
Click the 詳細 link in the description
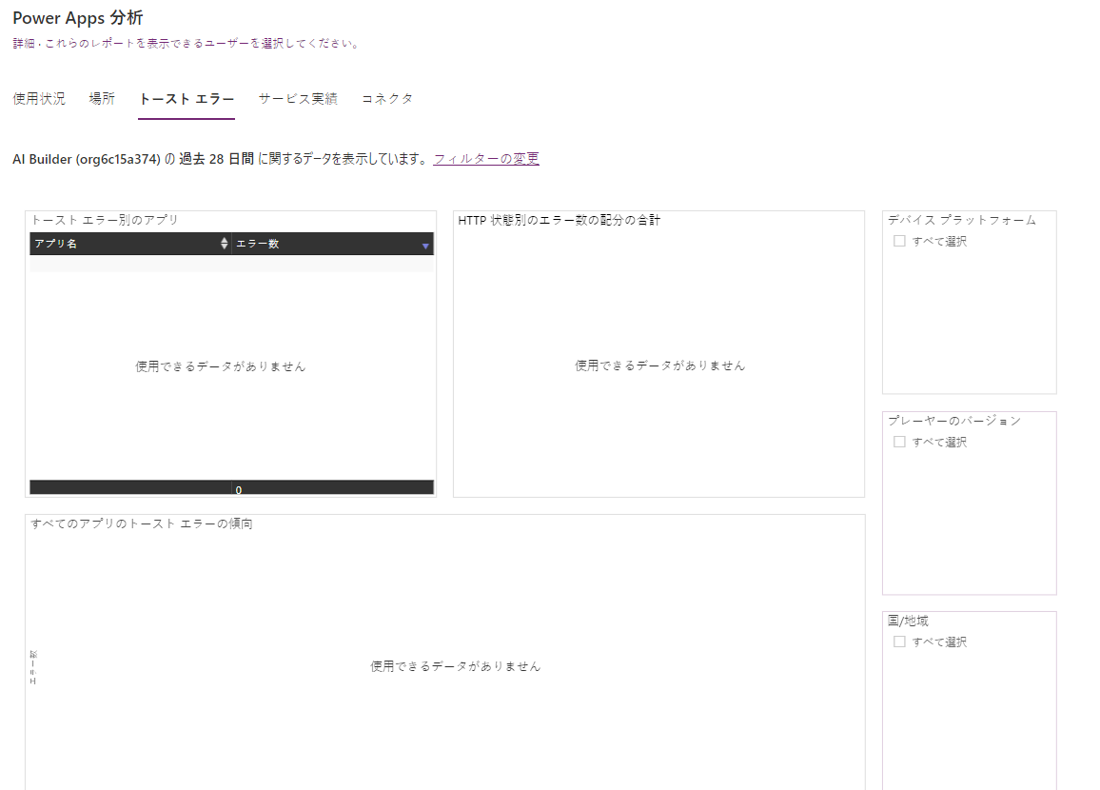point(19,42)
